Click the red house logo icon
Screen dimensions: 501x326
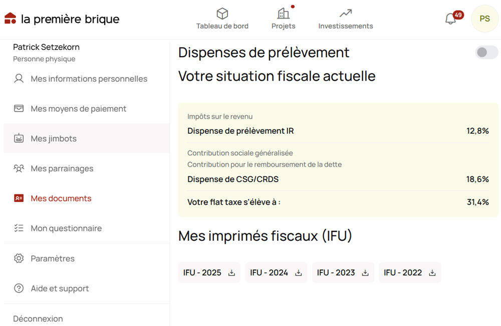coord(10,18)
